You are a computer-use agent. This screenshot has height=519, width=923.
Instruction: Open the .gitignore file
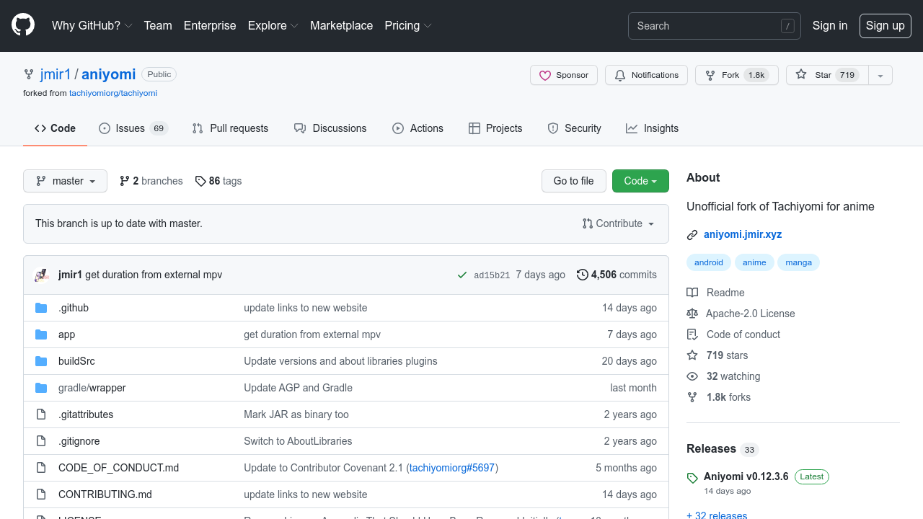pos(79,441)
